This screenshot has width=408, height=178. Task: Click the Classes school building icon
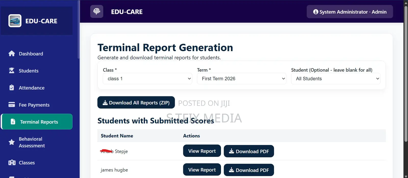pyautogui.click(x=12, y=162)
